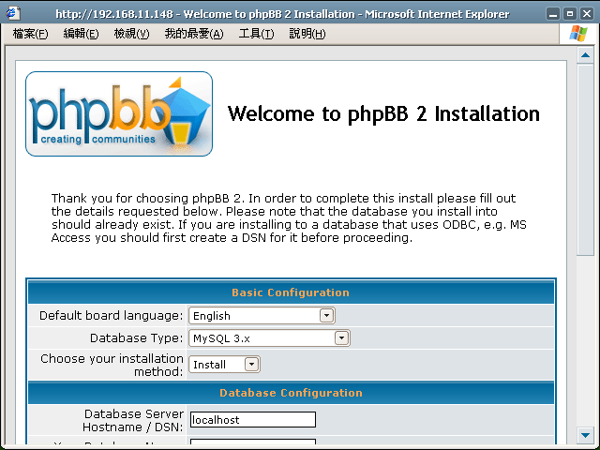Expand the Database Type dropdown showing MySQL 3.x

269,338
